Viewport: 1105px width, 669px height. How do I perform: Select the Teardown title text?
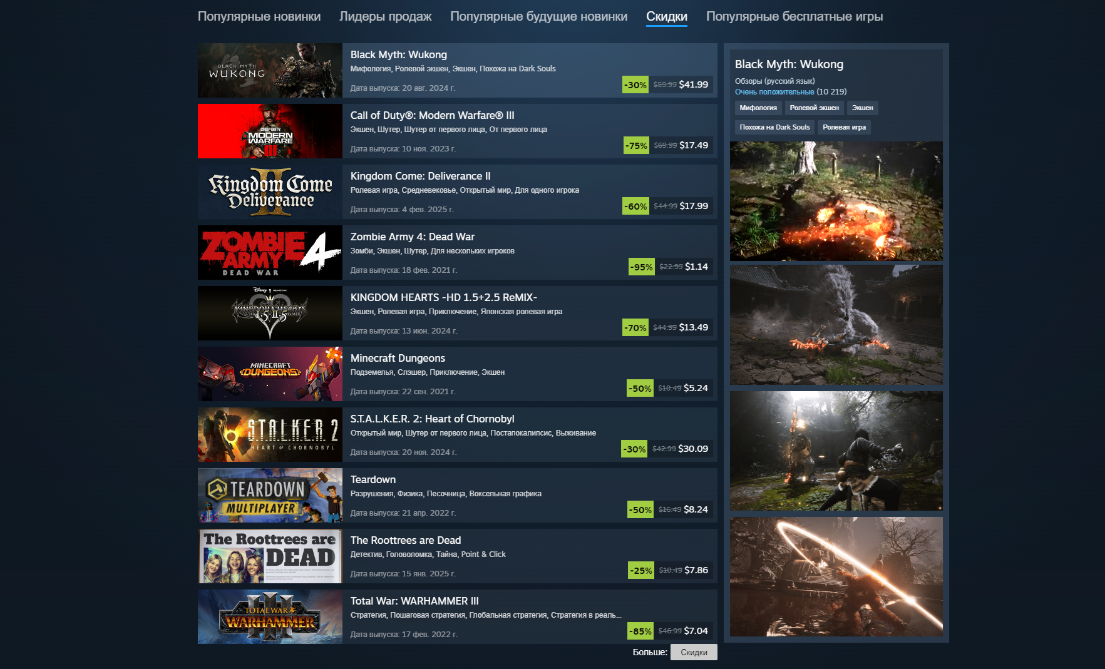click(x=373, y=480)
